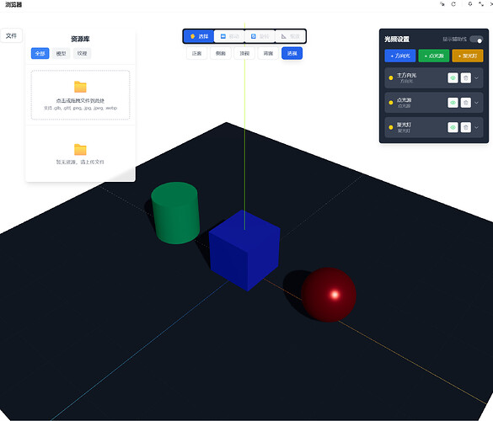This screenshot has height=421, width=493.
Task: Expand the 点光源 light settings chevron
Action: [x=477, y=103]
